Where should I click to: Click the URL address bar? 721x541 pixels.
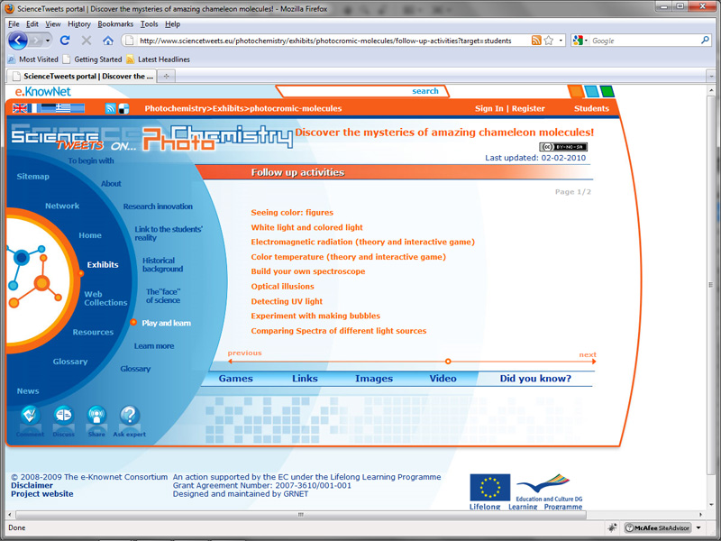[325, 41]
